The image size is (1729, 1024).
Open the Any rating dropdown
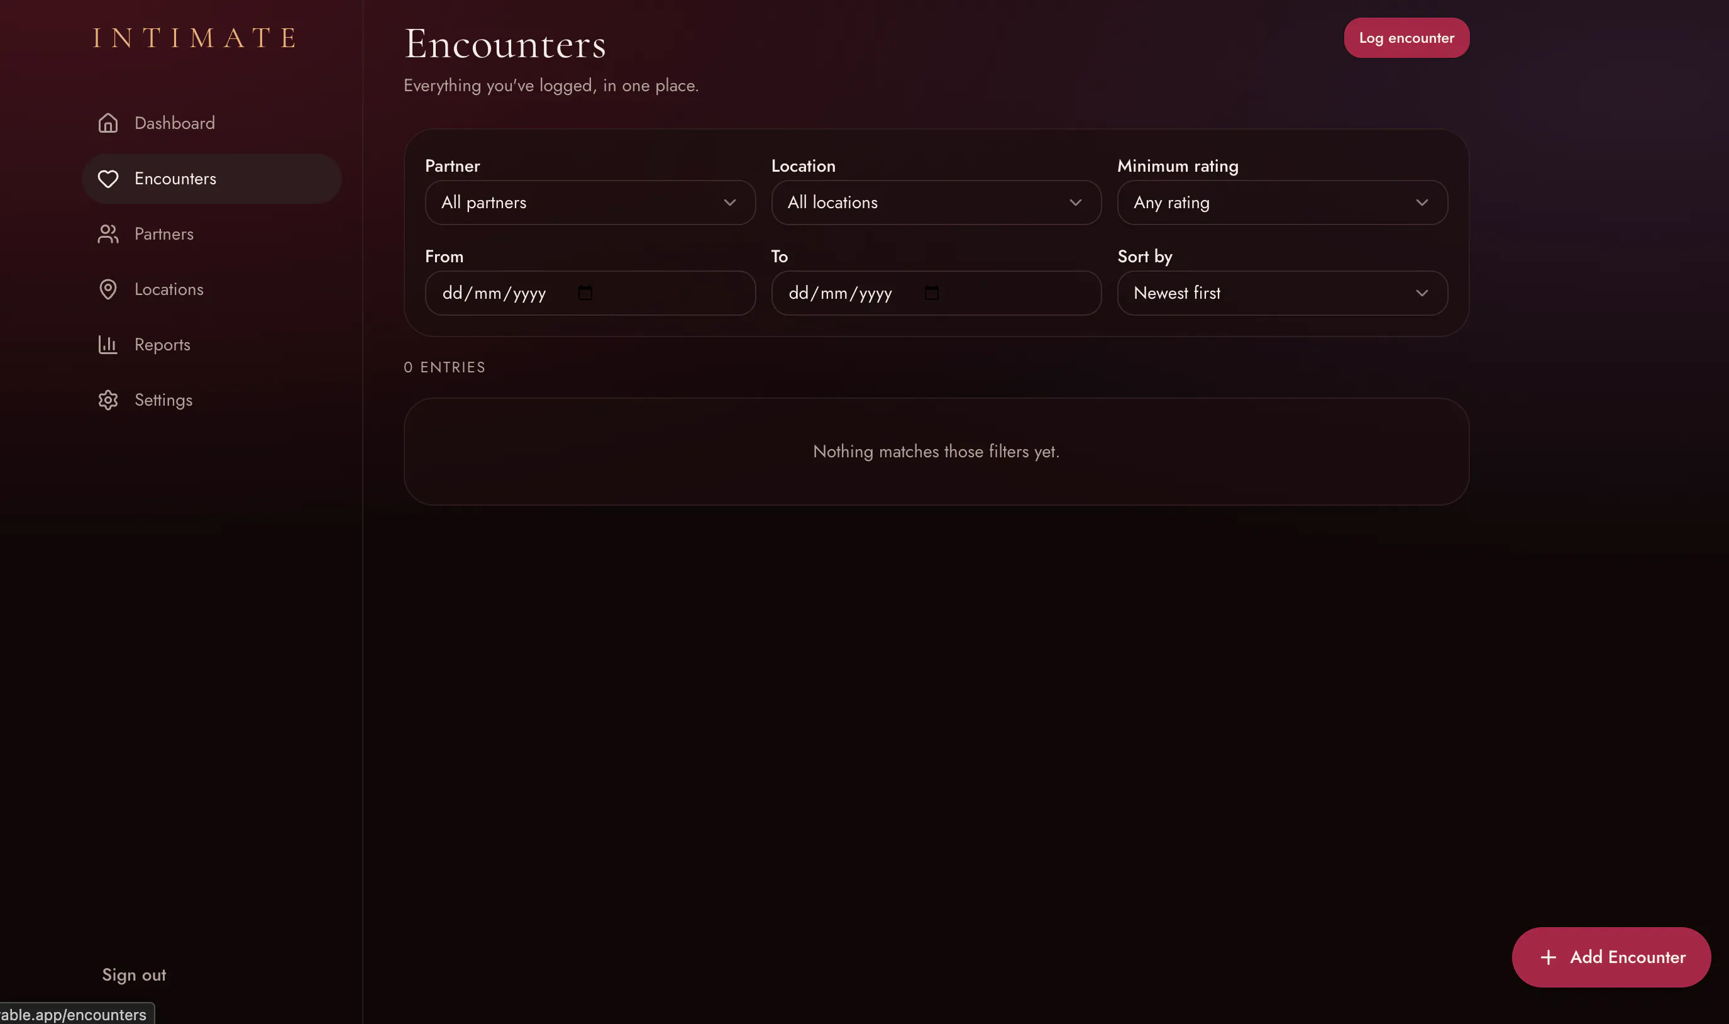(1282, 202)
